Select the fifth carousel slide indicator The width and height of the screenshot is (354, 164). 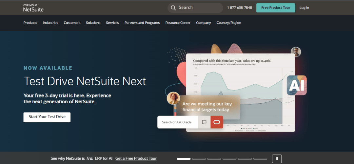[245, 159]
